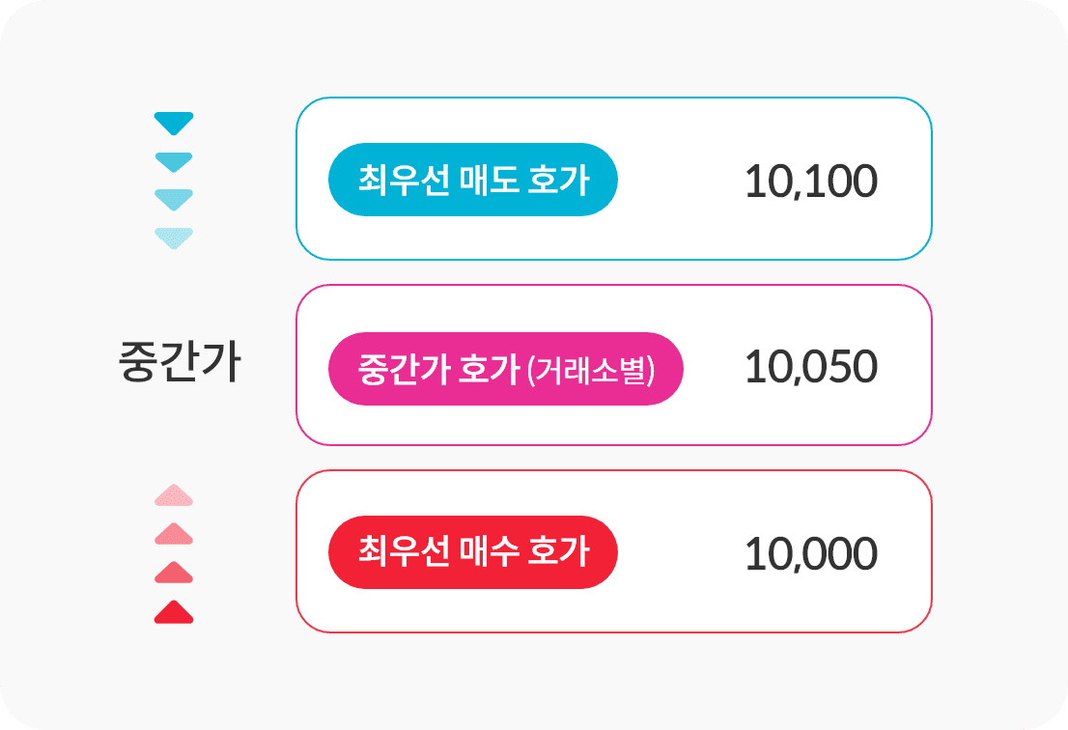Click the third light-blue down arrow
Screen dimensions: 1068x730
click(x=174, y=200)
